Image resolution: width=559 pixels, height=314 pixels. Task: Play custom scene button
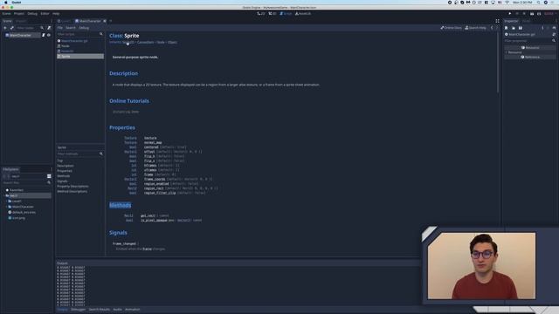[x=539, y=14]
